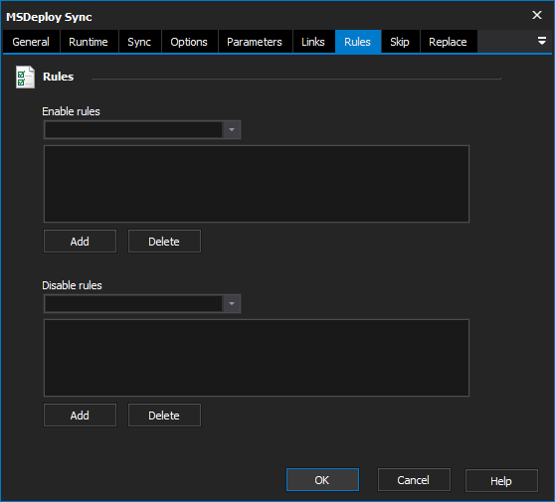Select the Sync tab
Screen dimensions: 555x502
140,42
